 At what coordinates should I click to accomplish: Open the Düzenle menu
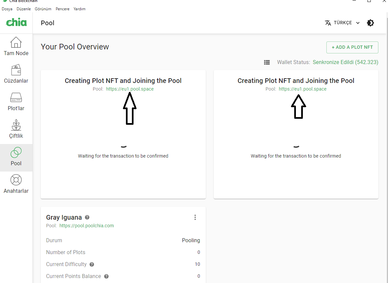tap(24, 9)
